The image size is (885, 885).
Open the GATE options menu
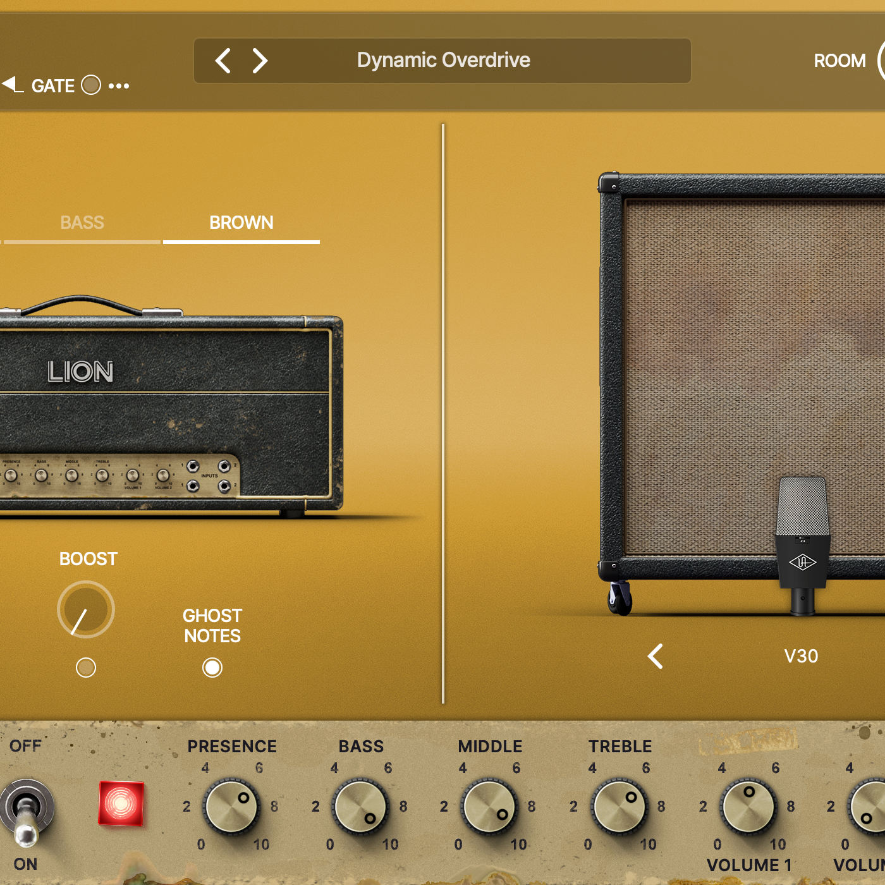pyautogui.click(x=119, y=85)
